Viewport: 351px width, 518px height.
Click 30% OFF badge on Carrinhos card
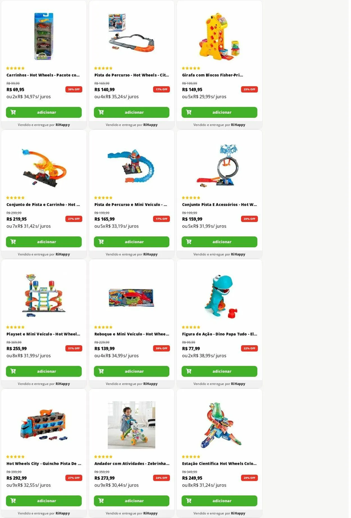tap(74, 89)
